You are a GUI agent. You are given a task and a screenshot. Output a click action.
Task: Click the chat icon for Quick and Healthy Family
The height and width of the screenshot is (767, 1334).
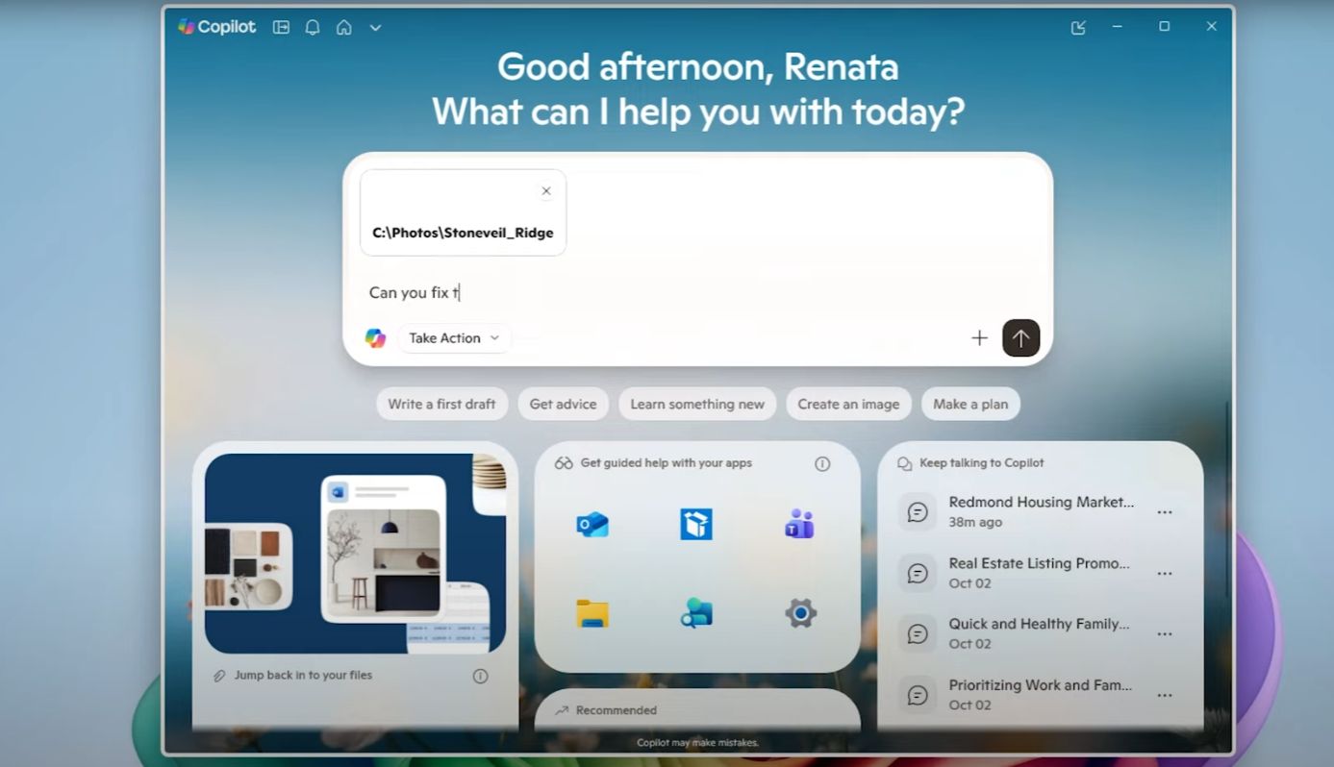click(918, 634)
